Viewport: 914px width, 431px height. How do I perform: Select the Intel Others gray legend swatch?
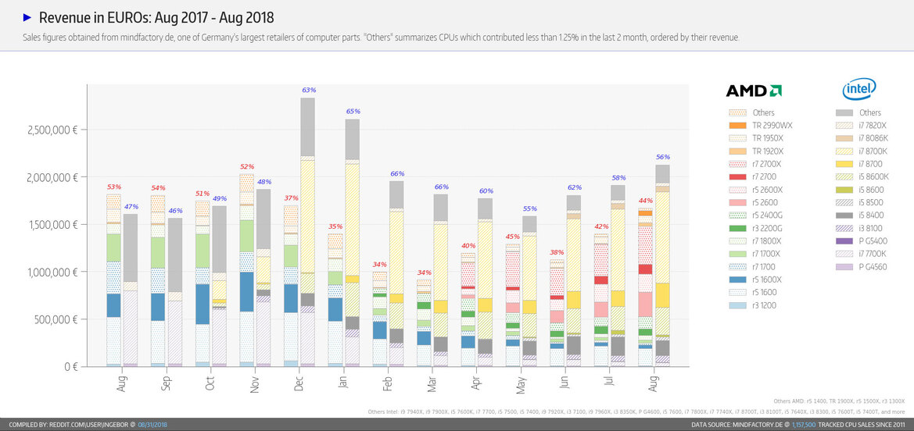[x=844, y=112]
